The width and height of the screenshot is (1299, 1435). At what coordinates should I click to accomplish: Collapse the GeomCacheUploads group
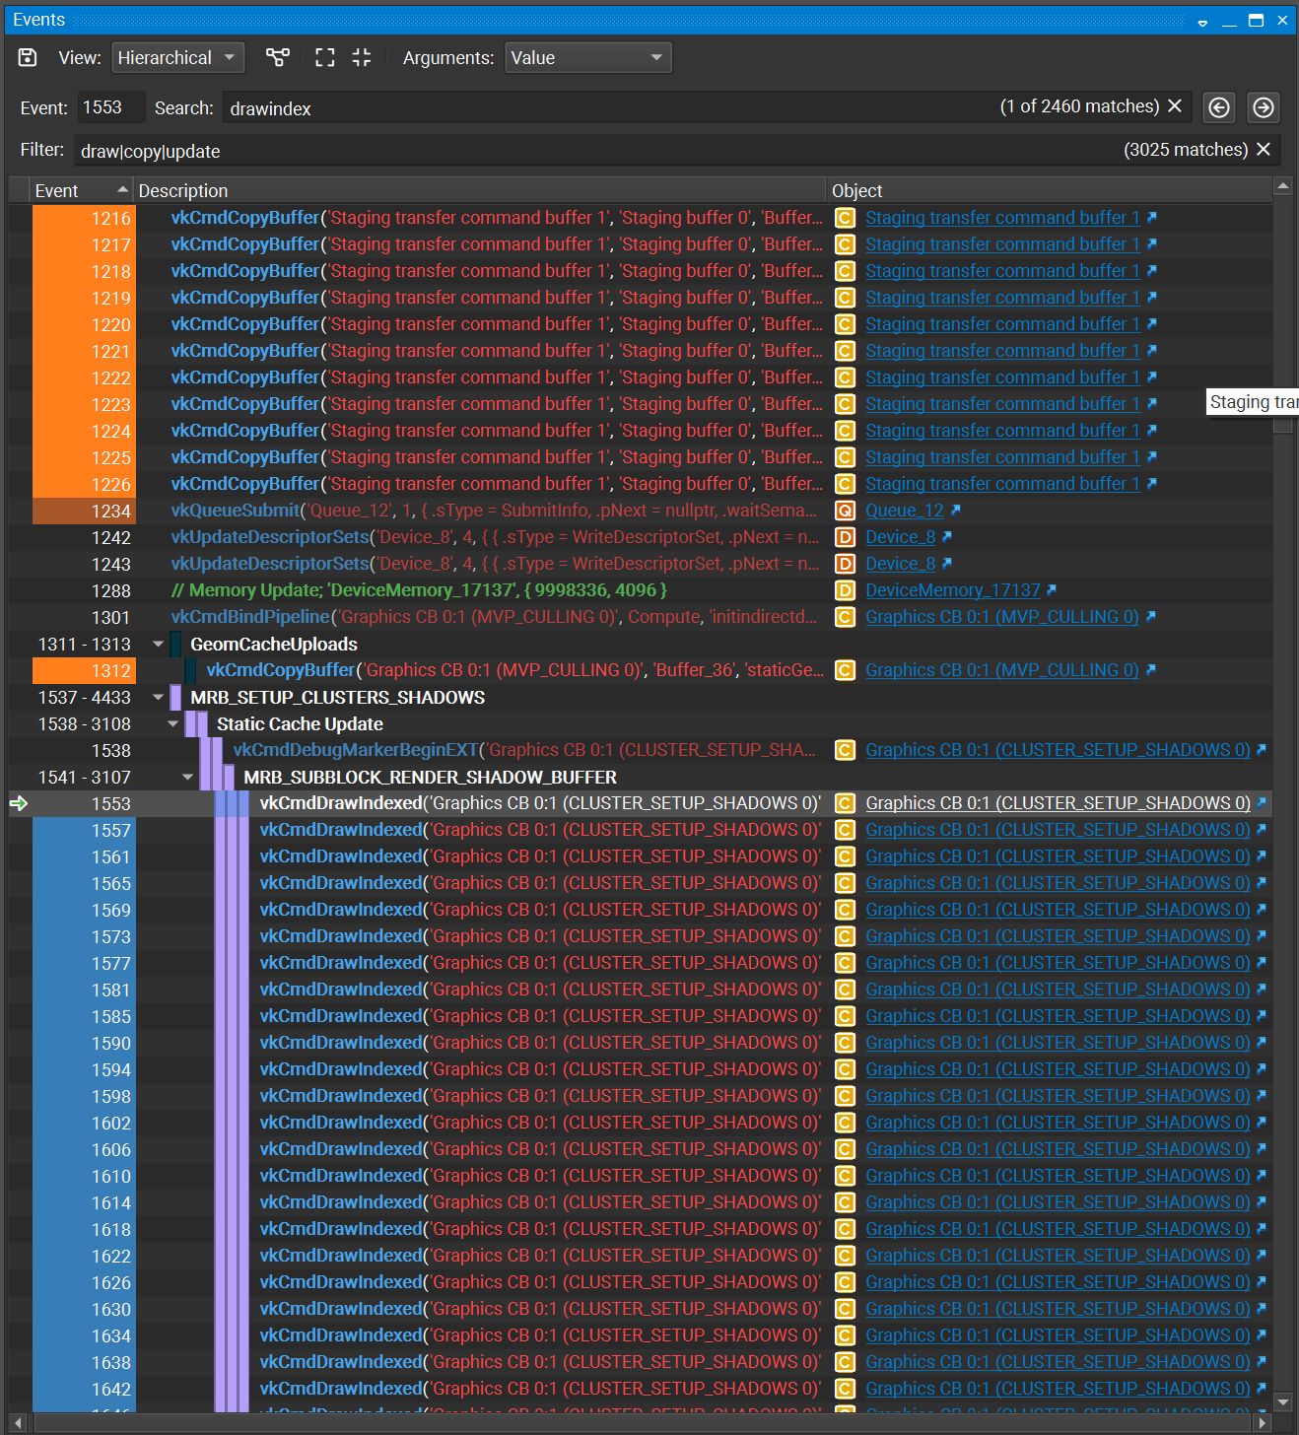(158, 644)
